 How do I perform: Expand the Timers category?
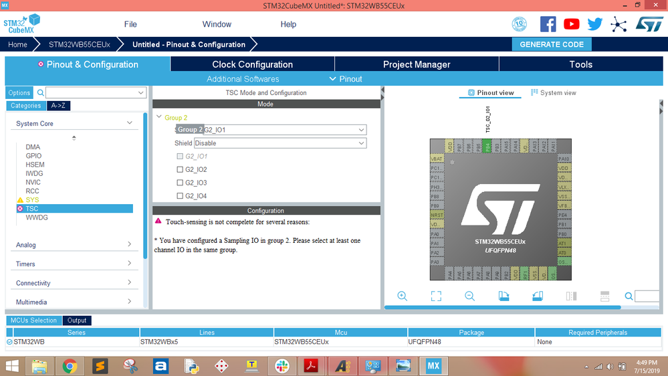130,263
